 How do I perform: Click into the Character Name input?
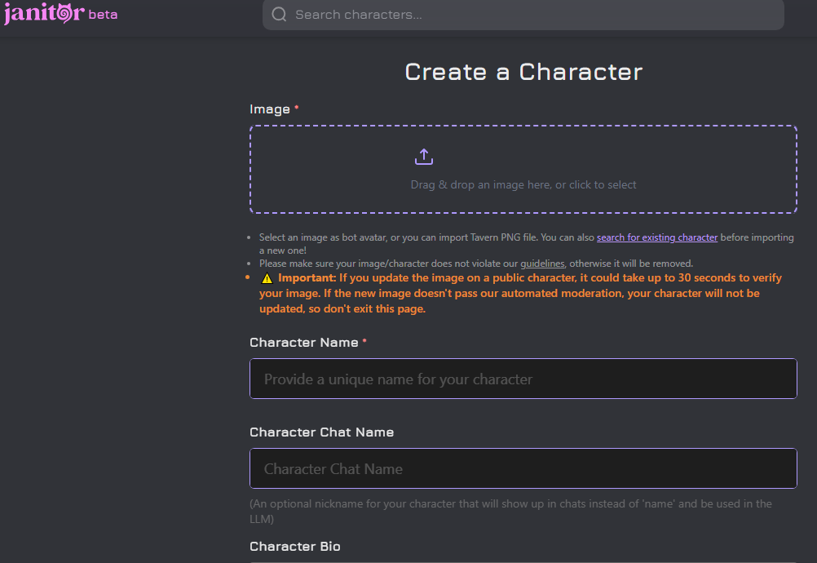(x=523, y=379)
